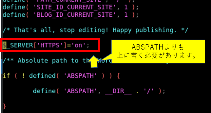
Task: Click the 'defined' function name
Action: click(x=42, y=76)
